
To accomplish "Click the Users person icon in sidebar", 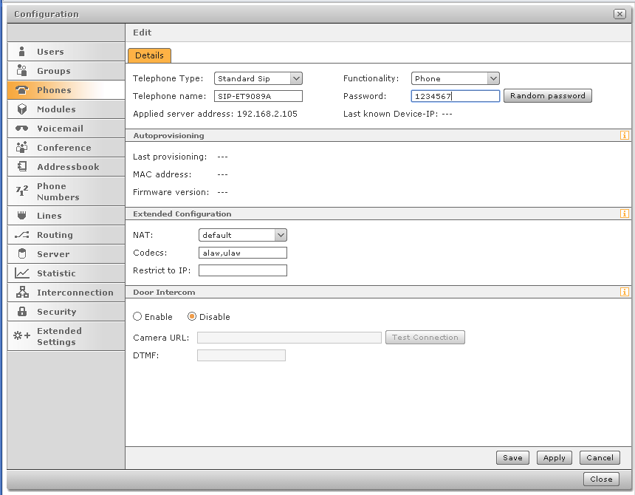I will [x=22, y=52].
